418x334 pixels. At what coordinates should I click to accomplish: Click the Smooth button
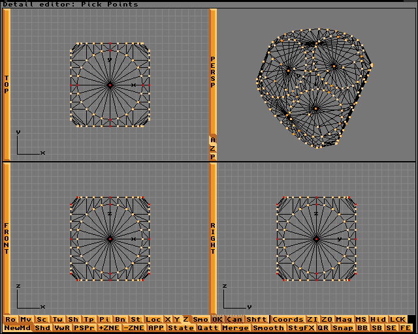tap(268, 328)
